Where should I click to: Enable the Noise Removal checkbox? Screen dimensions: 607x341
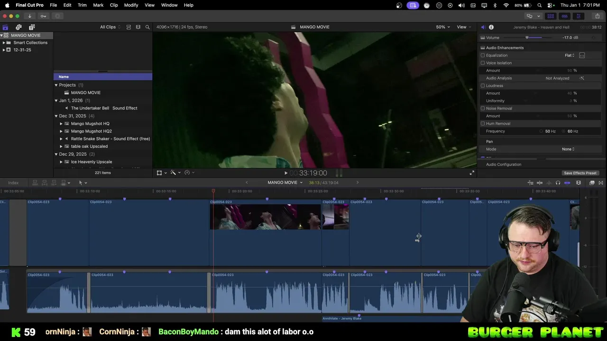483,108
